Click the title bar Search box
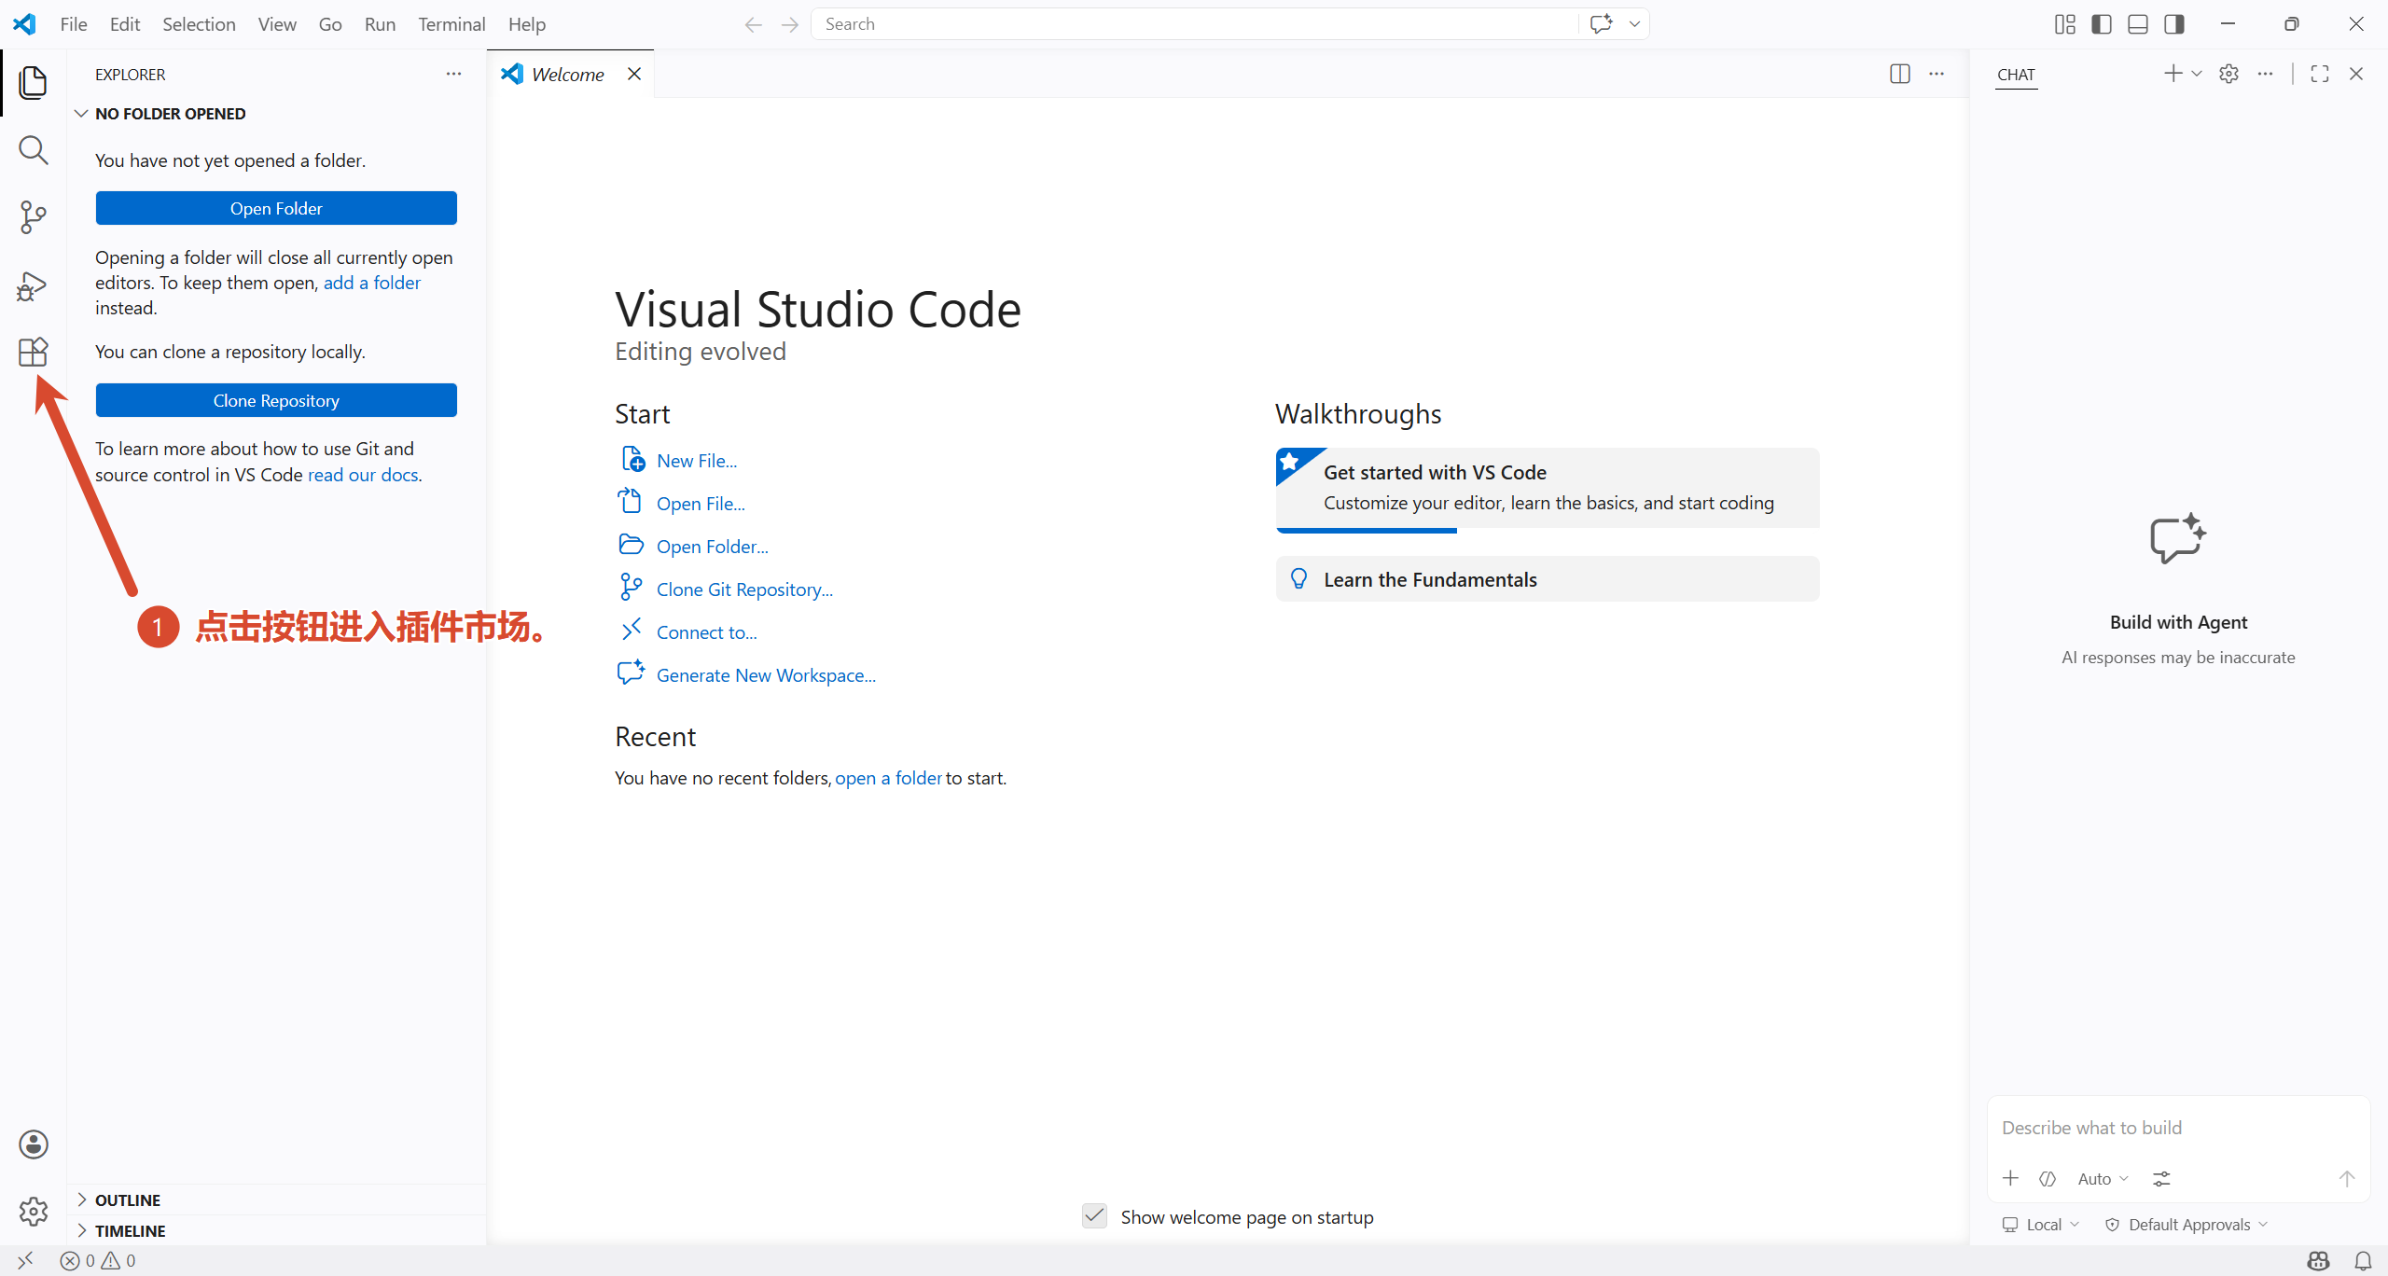Image resolution: width=2388 pixels, height=1276 pixels. (1194, 24)
